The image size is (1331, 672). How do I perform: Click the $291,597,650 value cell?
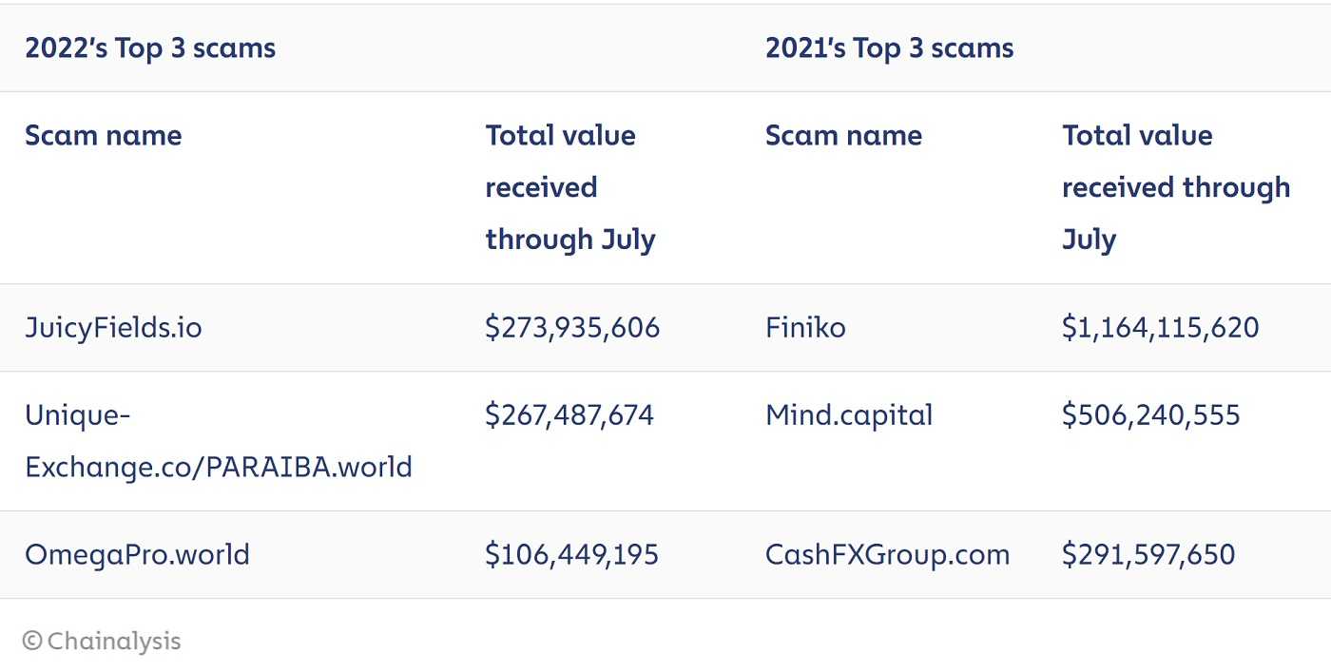(x=1148, y=554)
